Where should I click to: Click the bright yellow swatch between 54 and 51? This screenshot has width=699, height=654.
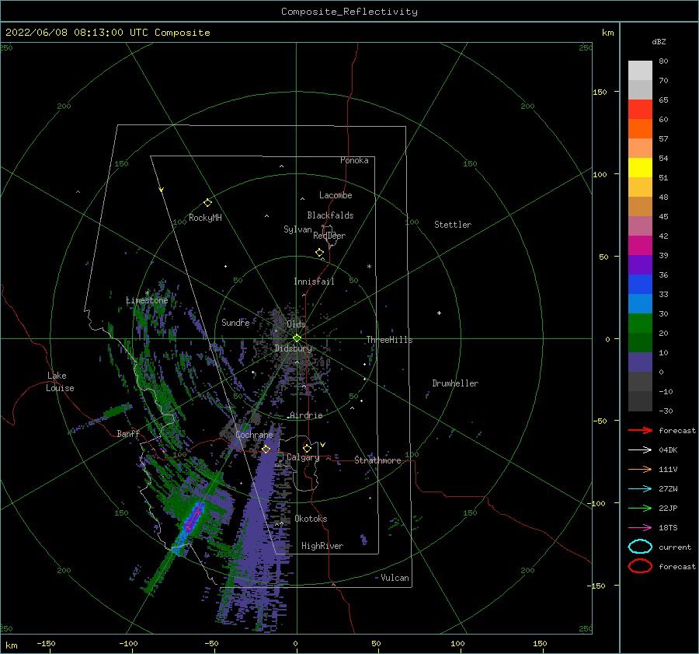tap(640, 168)
